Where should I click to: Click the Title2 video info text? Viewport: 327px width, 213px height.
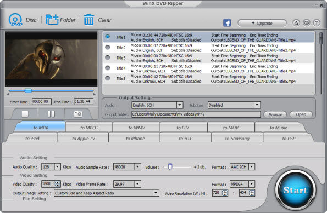[x=162, y=45]
